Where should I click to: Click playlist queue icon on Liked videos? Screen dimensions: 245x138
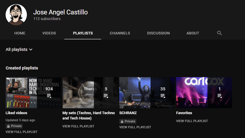pos(49,96)
